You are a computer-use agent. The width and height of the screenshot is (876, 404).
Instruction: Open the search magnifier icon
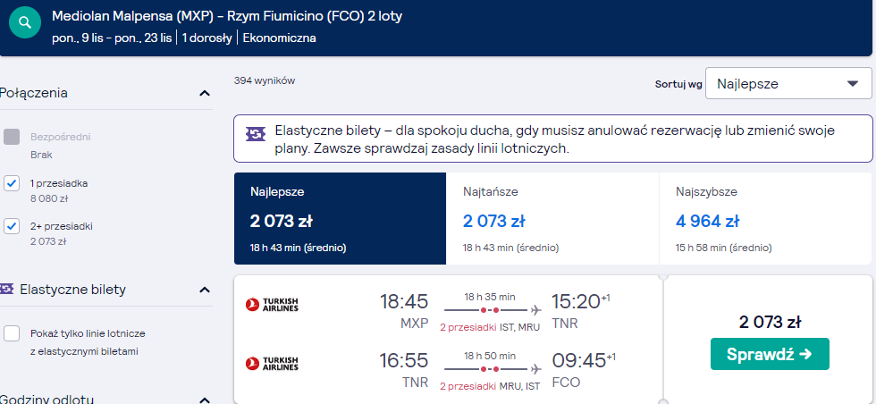click(x=25, y=23)
